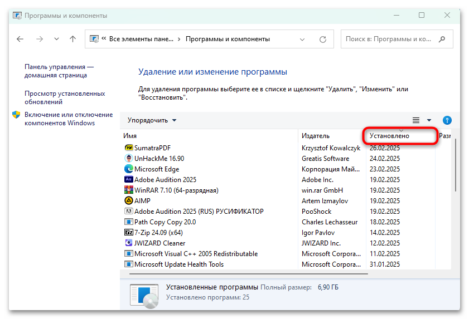The height and width of the screenshot is (319, 469).
Task: Select the UnHackMe 16.90 entry name
Action: tap(159, 159)
